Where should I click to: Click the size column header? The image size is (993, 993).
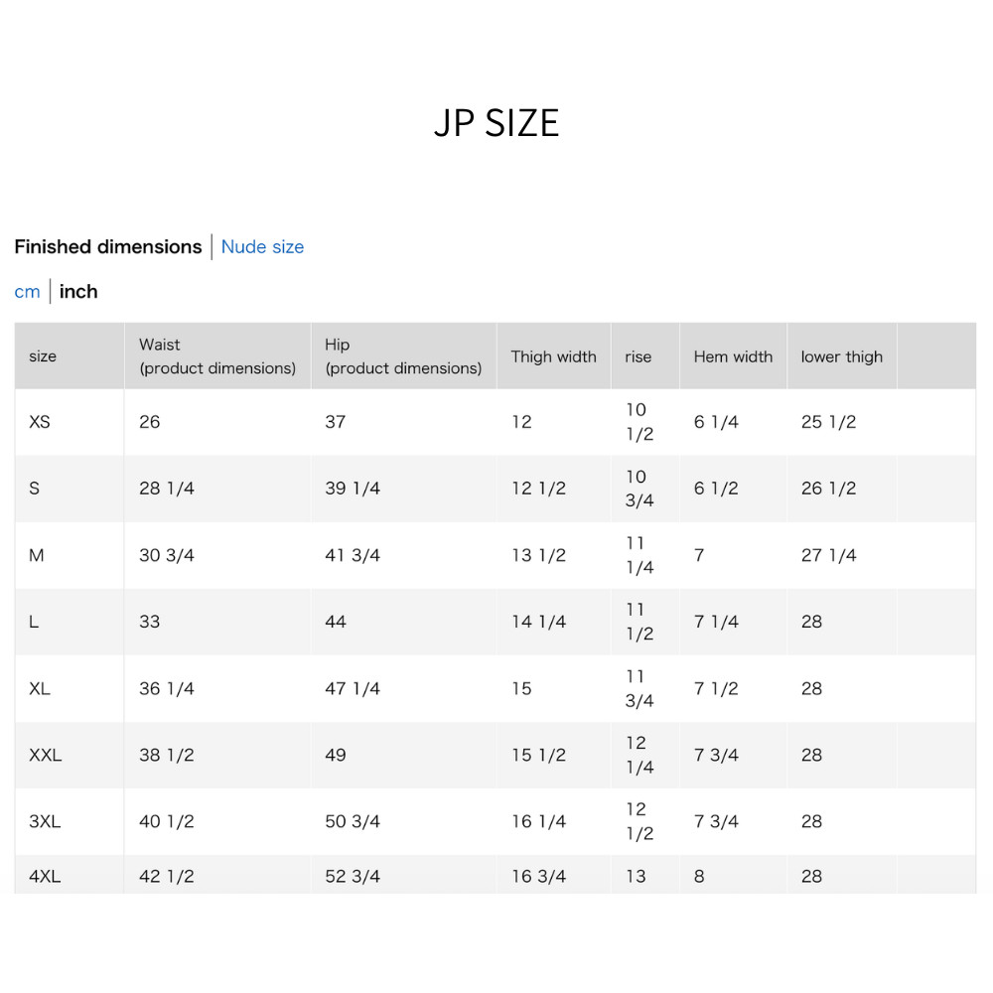pyautogui.click(x=43, y=356)
